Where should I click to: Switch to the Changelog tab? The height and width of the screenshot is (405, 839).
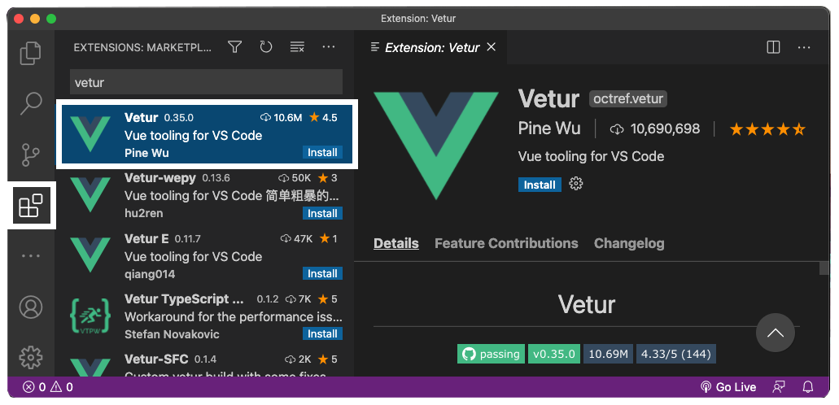pos(629,243)
